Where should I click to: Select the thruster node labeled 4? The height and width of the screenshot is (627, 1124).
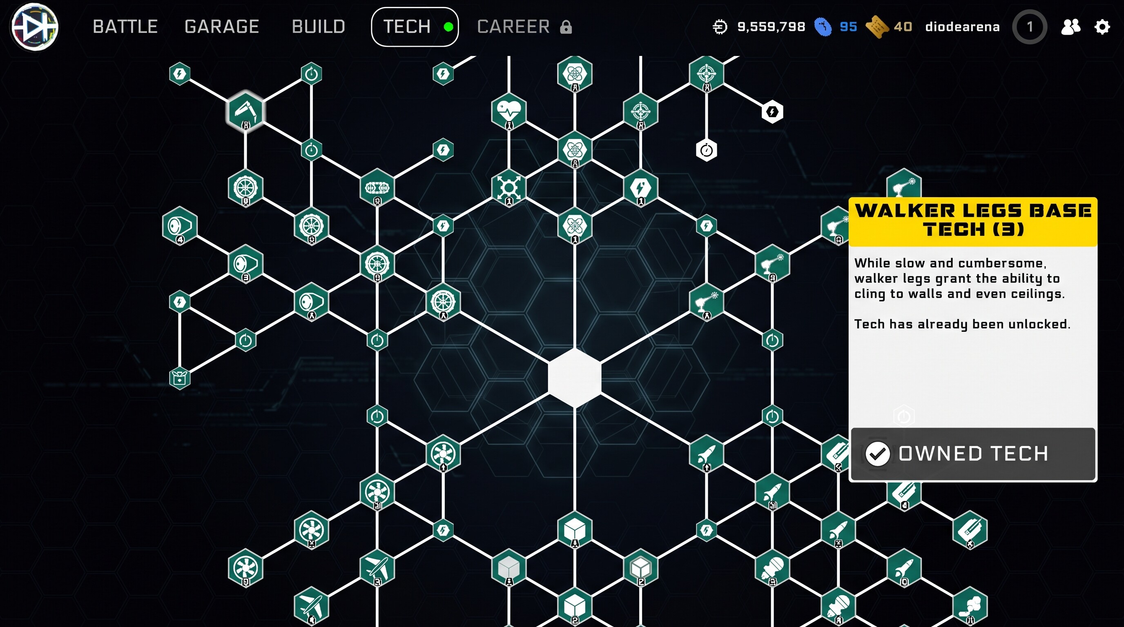tap(180, 226)
